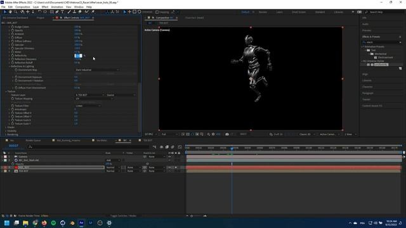Open the Texture Mapping UV dropdown
The image size is (406, 228).
pos(94,99)
